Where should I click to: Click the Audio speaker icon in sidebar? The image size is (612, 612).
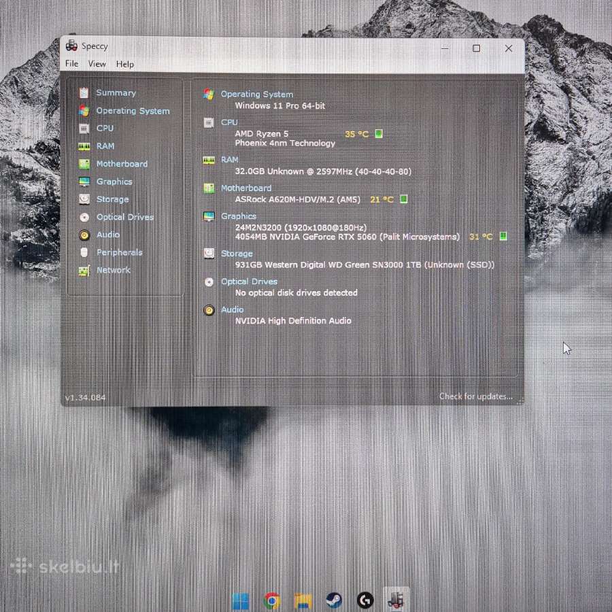84,235
